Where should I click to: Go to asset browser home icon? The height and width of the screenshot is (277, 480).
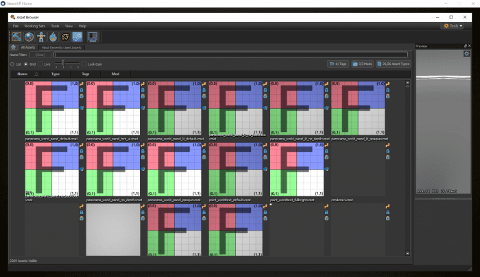(x=13, y=47)
